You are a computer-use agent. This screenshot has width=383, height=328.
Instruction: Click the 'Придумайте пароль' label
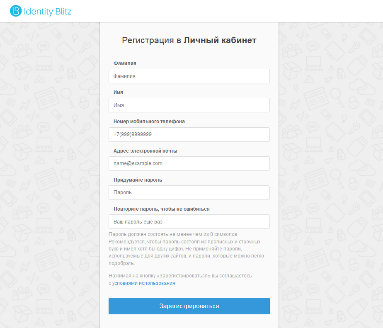click(138, 180)
